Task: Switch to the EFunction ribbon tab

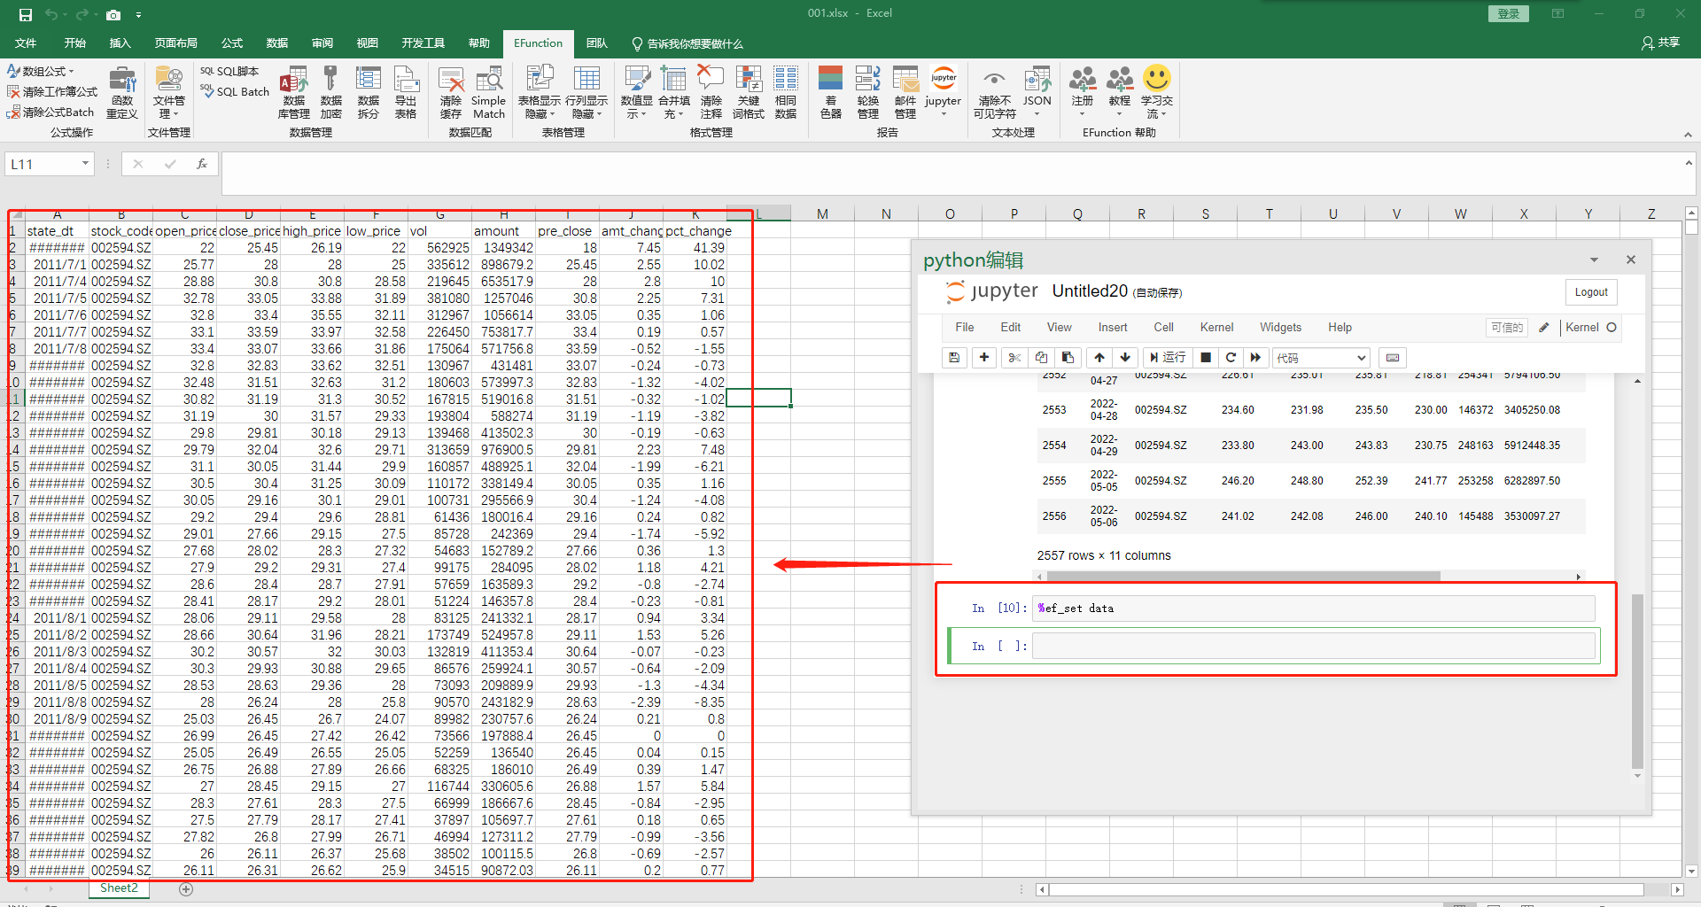Action: pyautogui.click(x=538, y=43)
